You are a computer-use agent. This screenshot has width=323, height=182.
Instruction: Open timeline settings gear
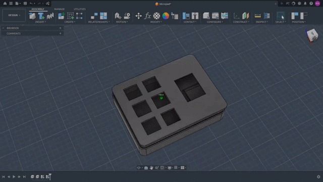318,176
